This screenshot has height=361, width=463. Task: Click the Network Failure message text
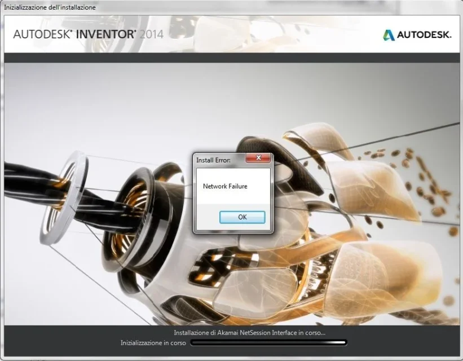point(225,186)
